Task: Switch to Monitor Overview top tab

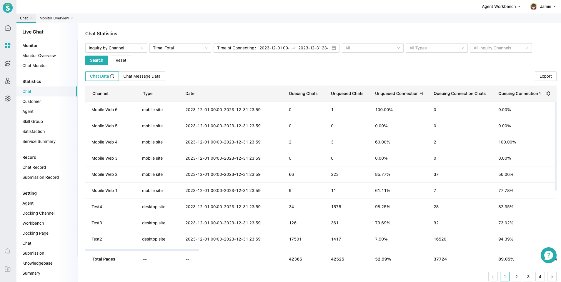Action: click(54, 18)
